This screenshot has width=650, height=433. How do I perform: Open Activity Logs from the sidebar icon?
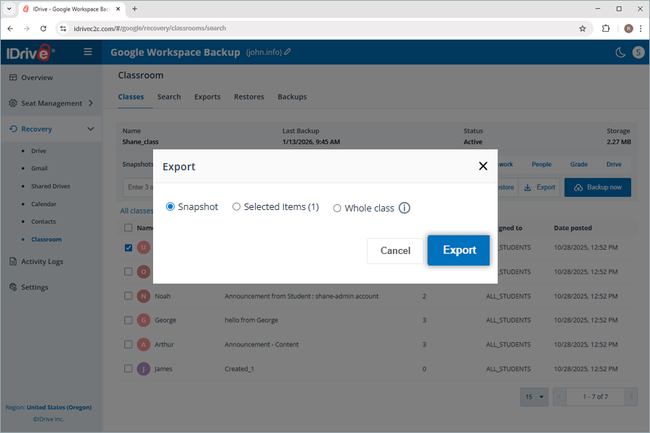(x=12, y=261)
